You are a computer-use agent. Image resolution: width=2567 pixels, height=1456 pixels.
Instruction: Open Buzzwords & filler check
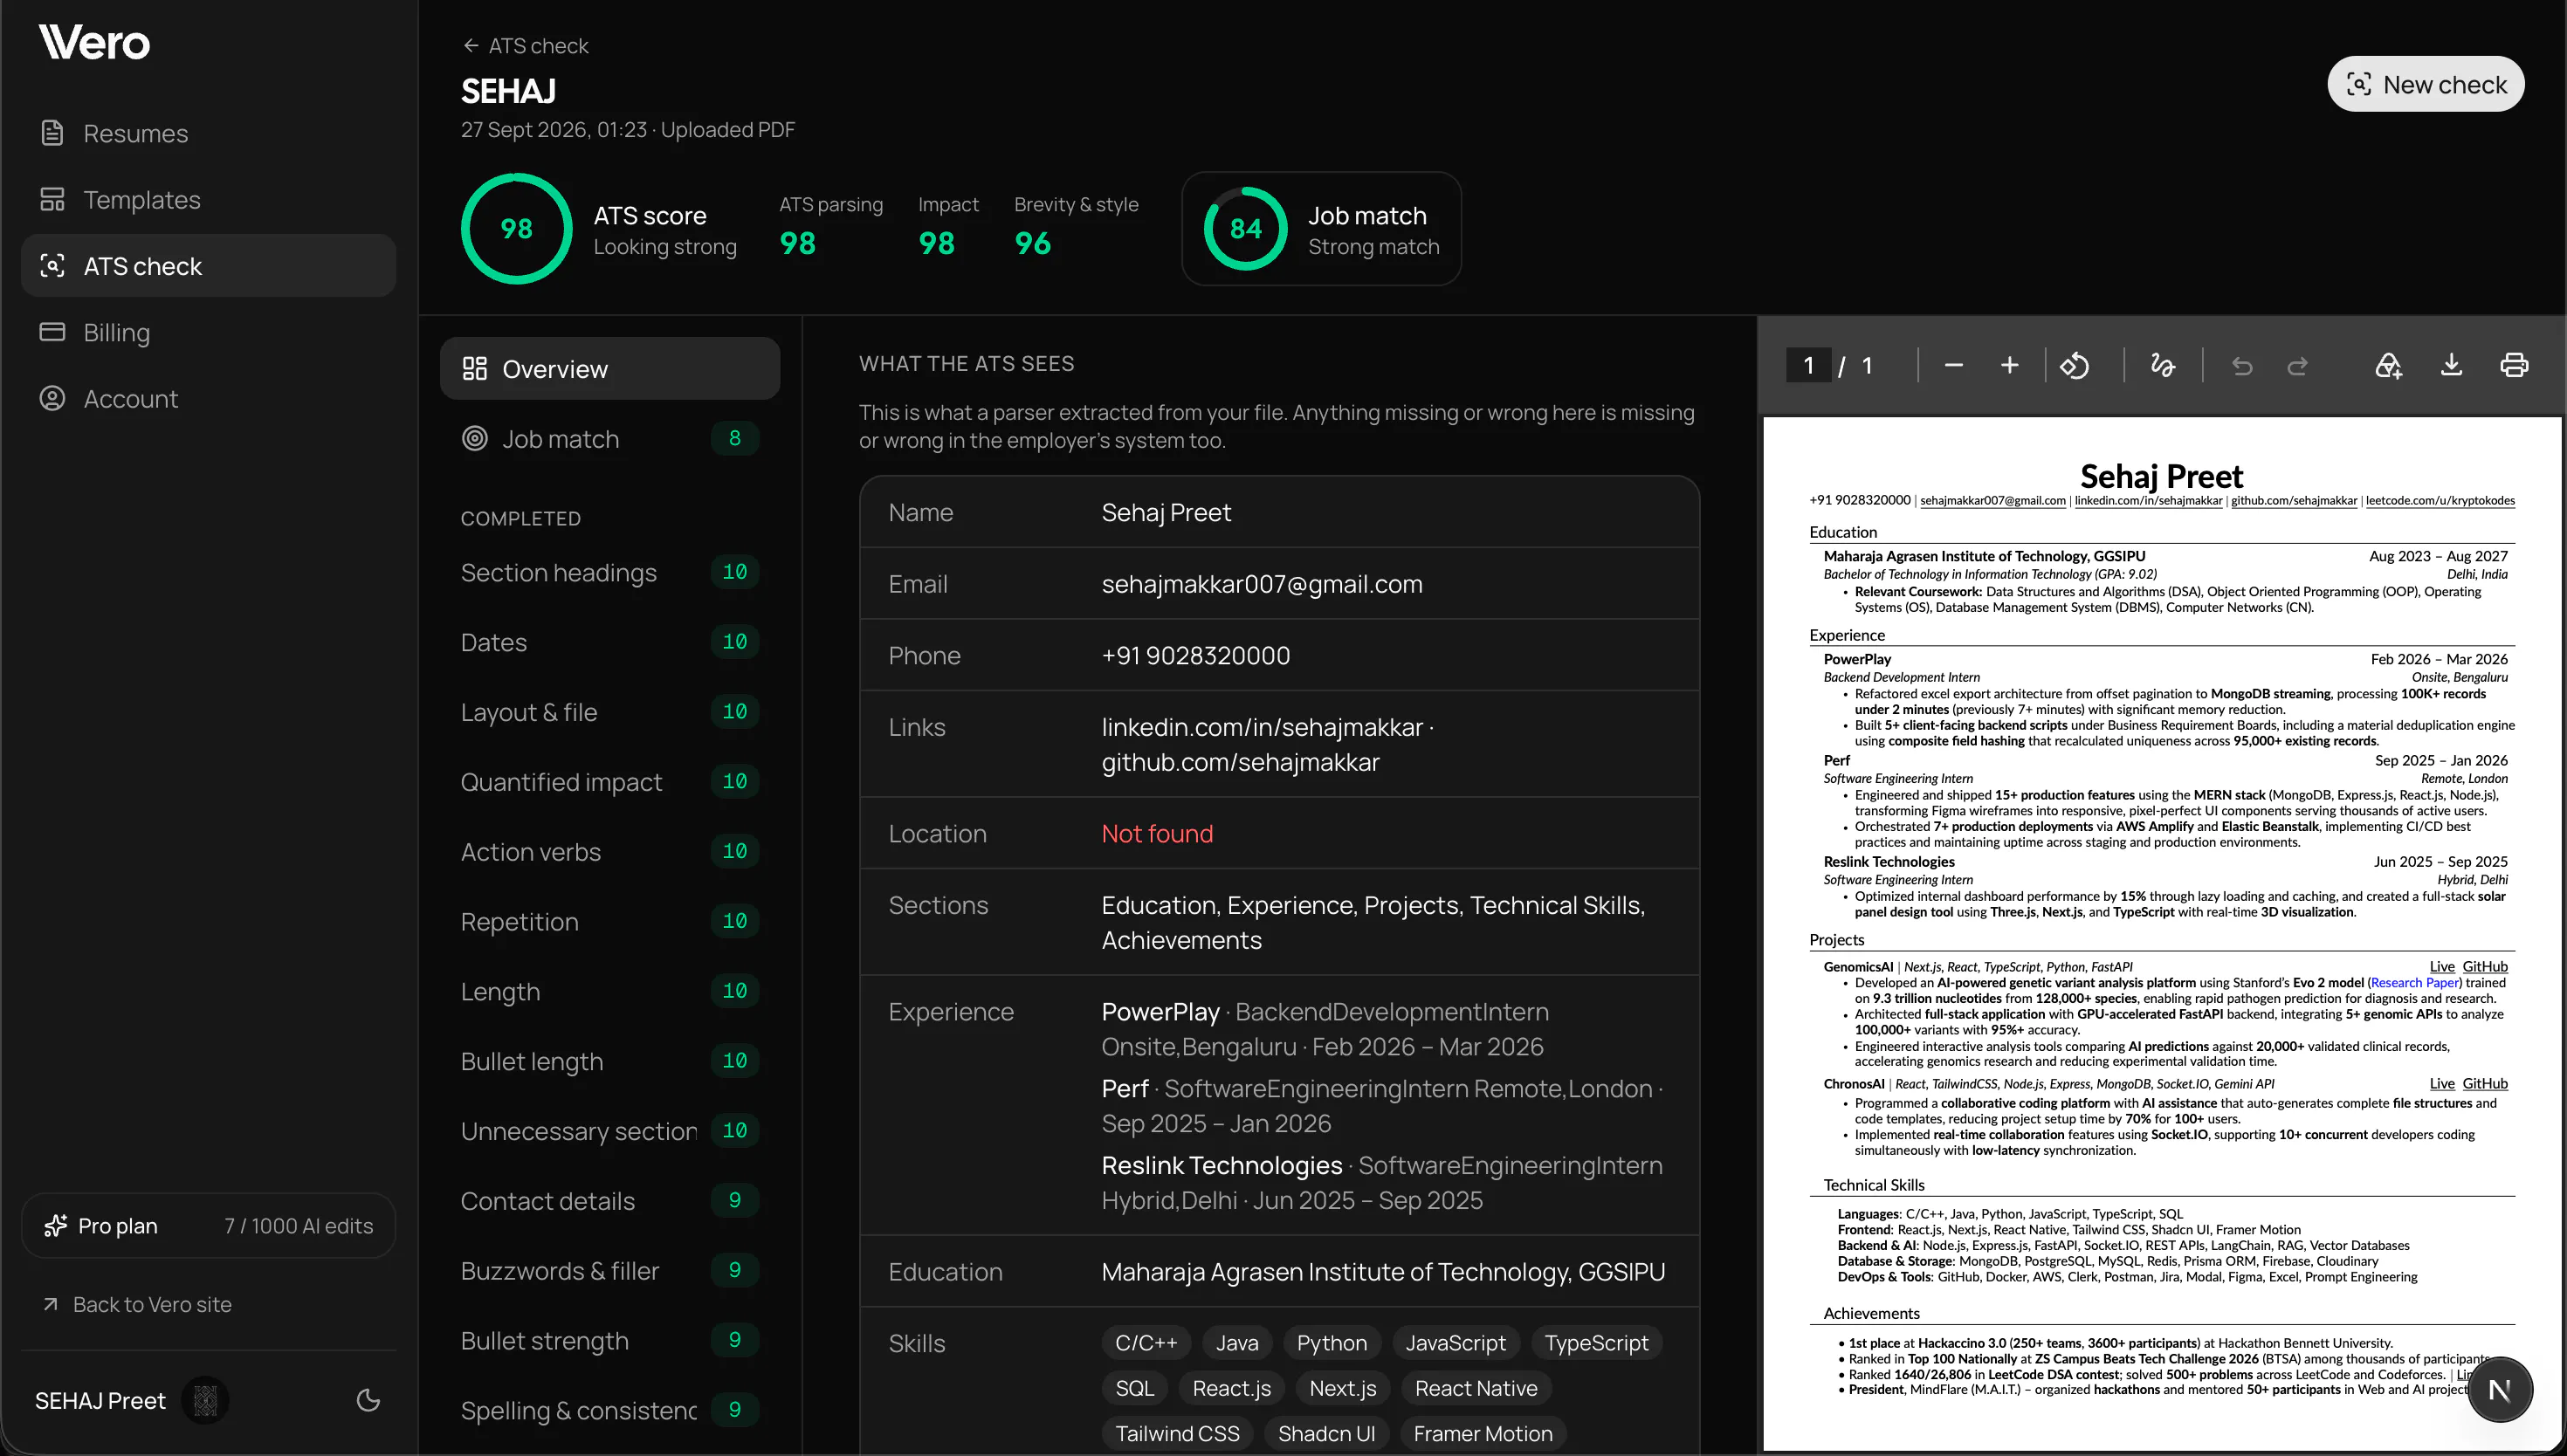[610, 1271]
